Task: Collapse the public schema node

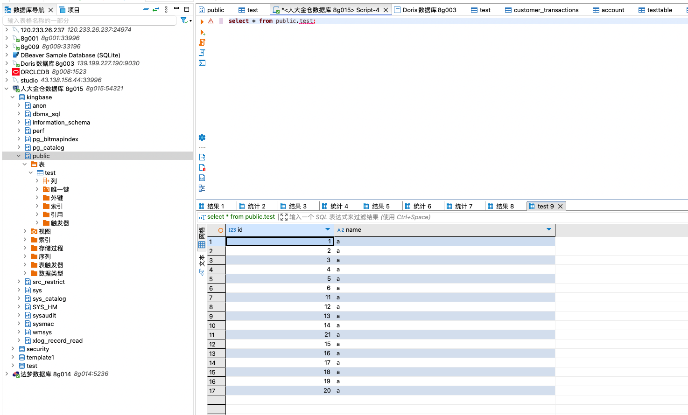Action: [x=19, y=156]
